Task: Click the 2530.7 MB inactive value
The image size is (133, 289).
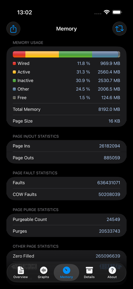Action: (x=109, y=80)
